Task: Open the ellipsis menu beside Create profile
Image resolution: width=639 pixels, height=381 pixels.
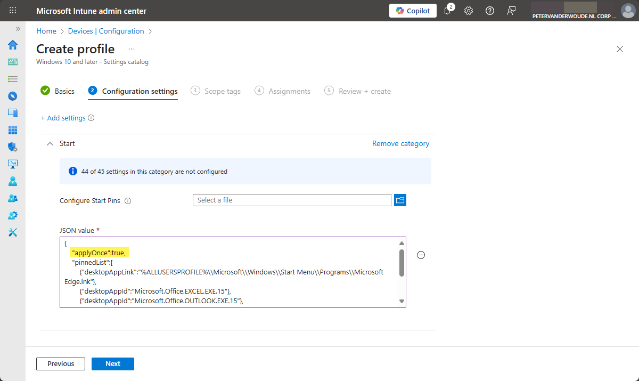Action: pyautogui.click(x=132, y=49)
